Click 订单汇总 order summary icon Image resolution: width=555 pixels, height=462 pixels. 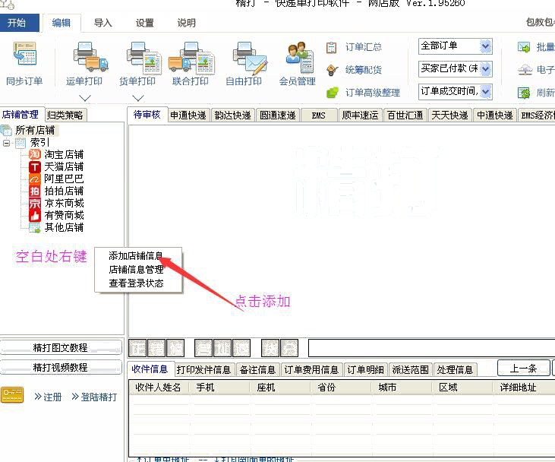pos(332,47)
